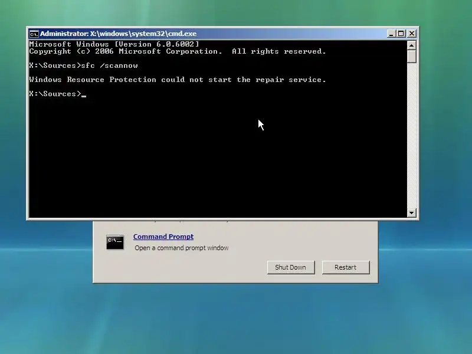472x354 pixels.
Task: Click the scroll down arrow in cmd window
Action: click(411, 213)
